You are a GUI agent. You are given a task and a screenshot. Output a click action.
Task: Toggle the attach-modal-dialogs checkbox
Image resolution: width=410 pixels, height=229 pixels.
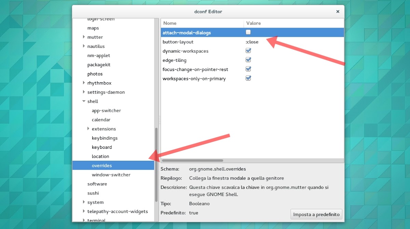coord(248,32)
